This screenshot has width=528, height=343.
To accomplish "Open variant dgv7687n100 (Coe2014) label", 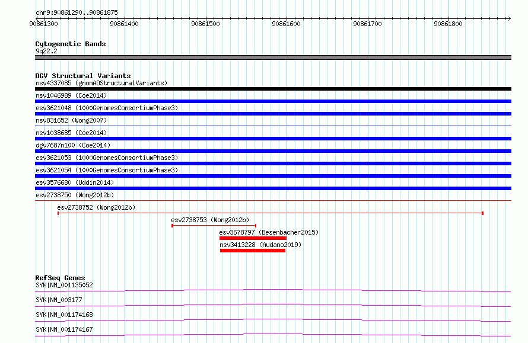I will 73,145.
